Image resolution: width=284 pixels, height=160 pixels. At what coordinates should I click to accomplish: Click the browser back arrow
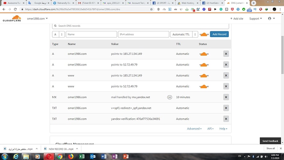pos(4,9)
